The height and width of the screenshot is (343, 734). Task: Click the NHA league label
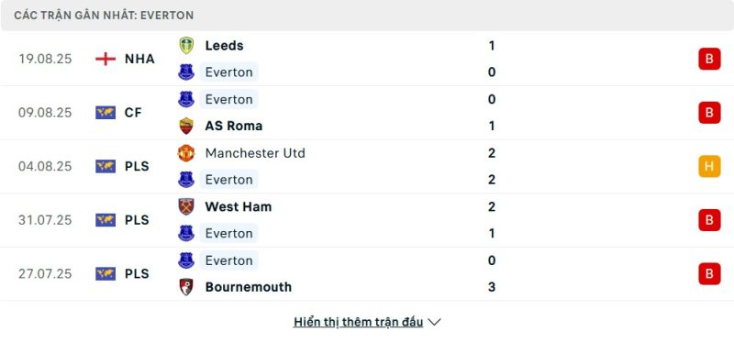[x=139, y=59]
